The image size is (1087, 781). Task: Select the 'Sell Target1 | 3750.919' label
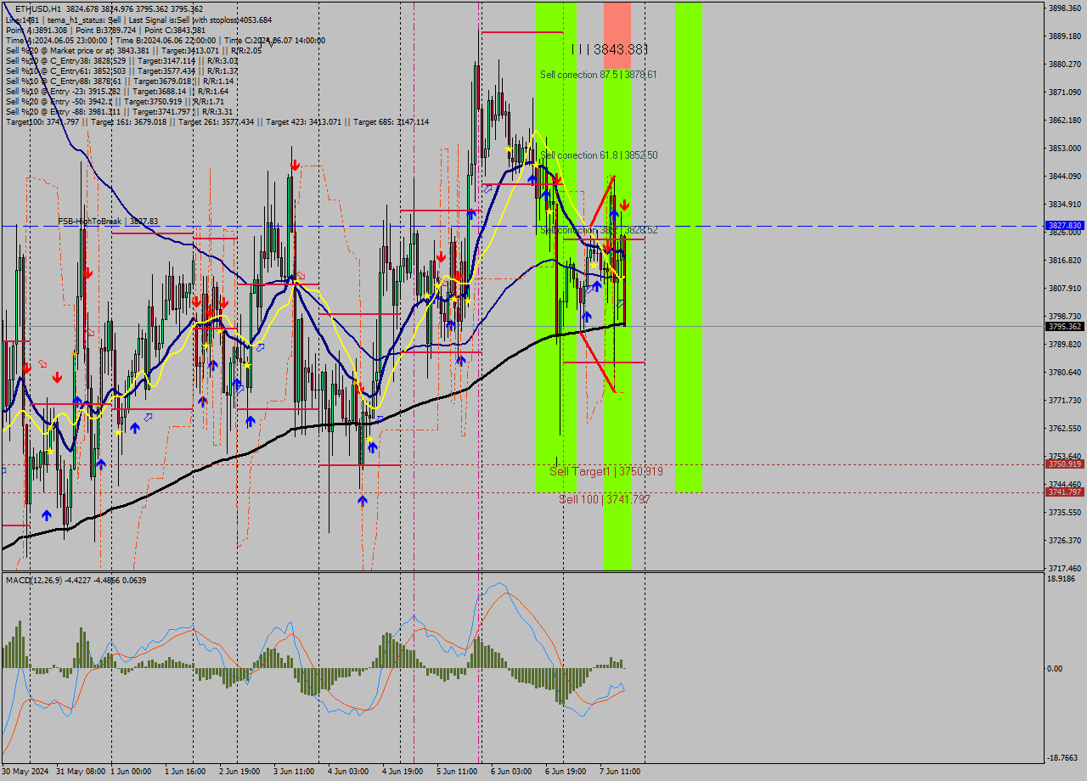tap(605, 470)
